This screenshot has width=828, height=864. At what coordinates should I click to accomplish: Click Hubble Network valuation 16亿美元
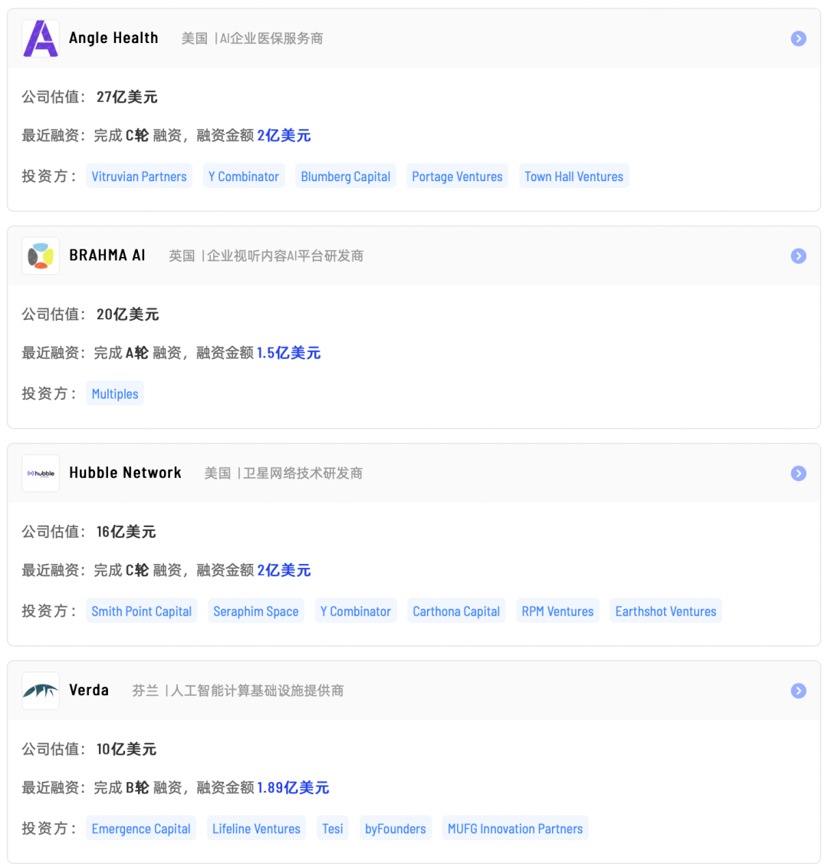pyautogui.click(x=126, y=532)
